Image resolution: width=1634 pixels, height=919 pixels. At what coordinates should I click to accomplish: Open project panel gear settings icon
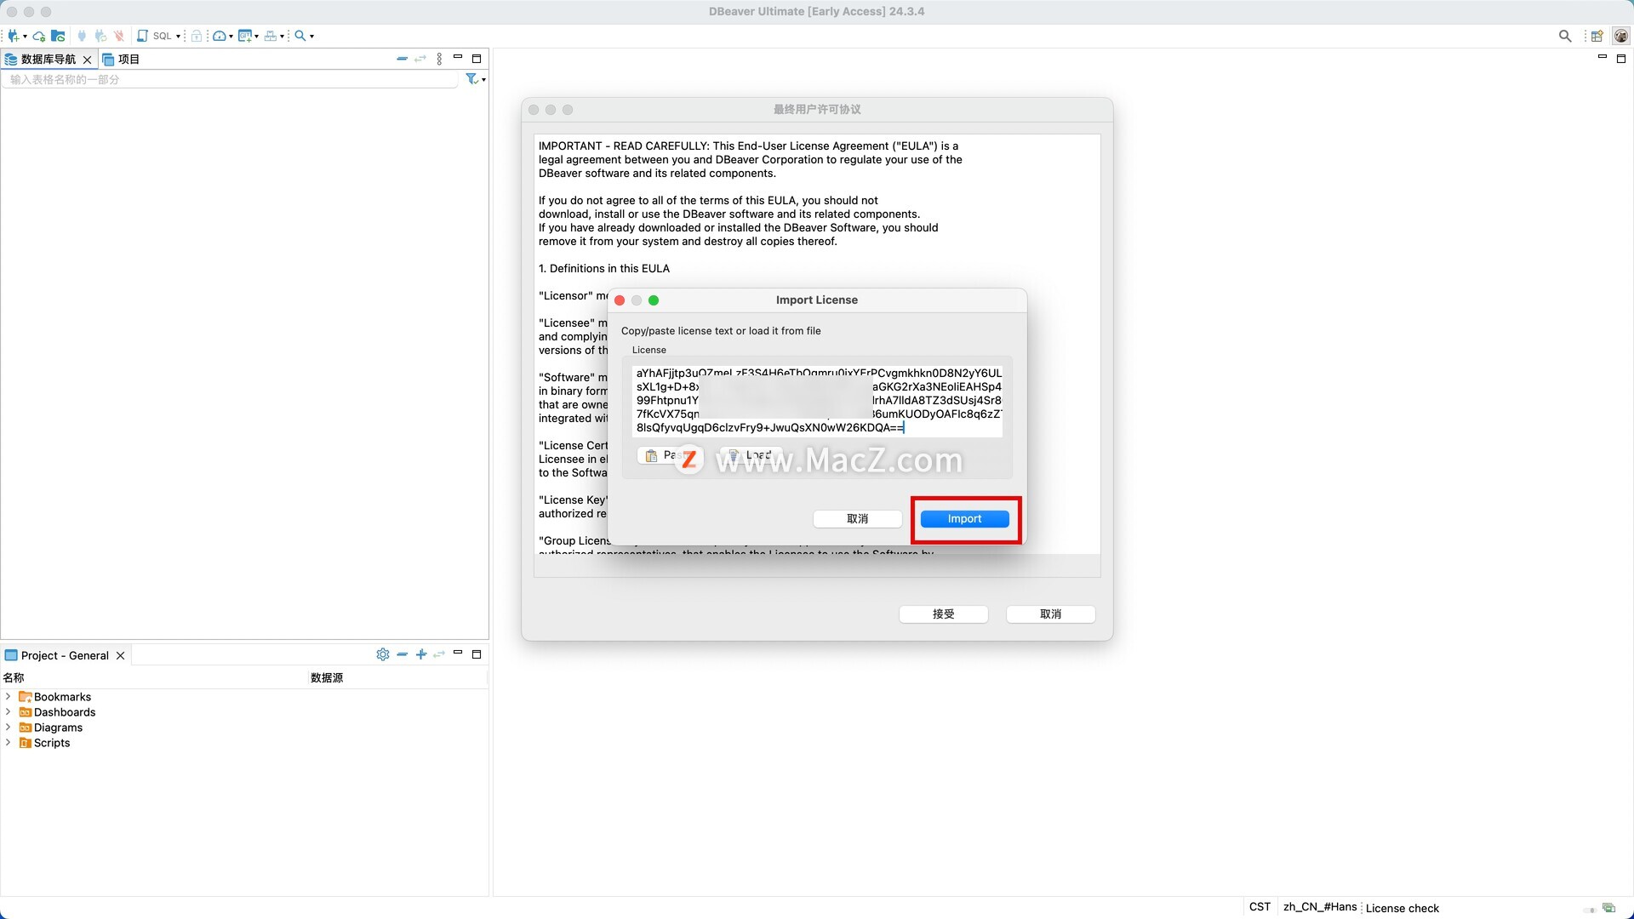coord(383,654)
